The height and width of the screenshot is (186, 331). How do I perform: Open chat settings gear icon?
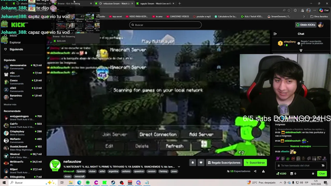click(313, 174)
